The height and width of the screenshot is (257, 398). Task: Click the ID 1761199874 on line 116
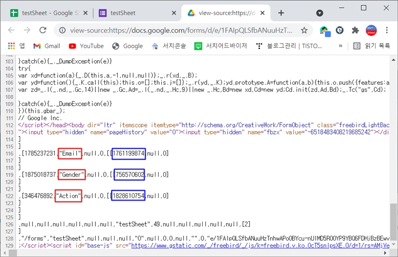pyautogui.click(x=129, y=153)
